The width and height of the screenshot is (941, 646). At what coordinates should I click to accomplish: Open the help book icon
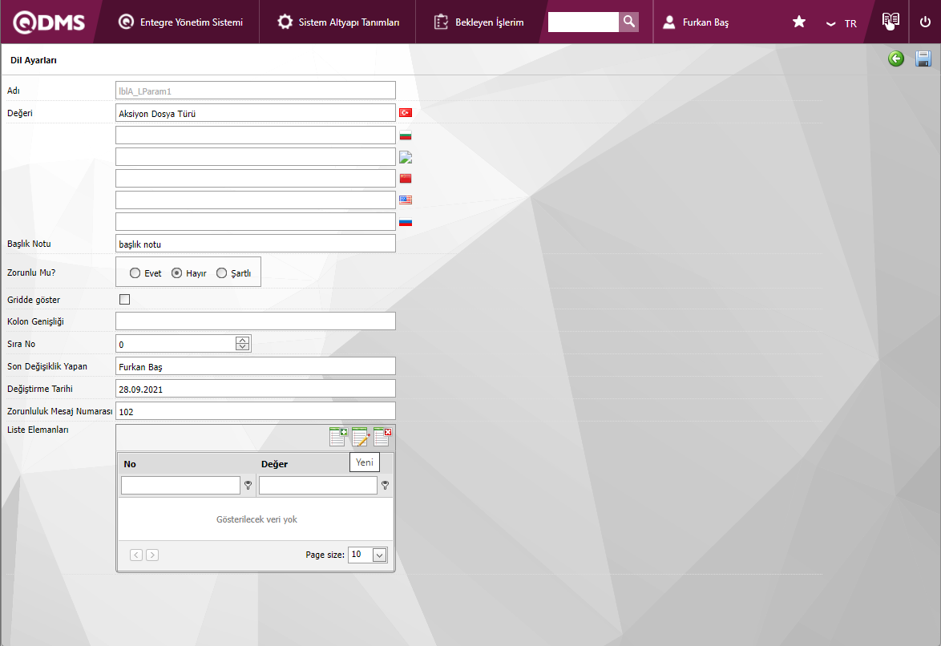[891, 22]
